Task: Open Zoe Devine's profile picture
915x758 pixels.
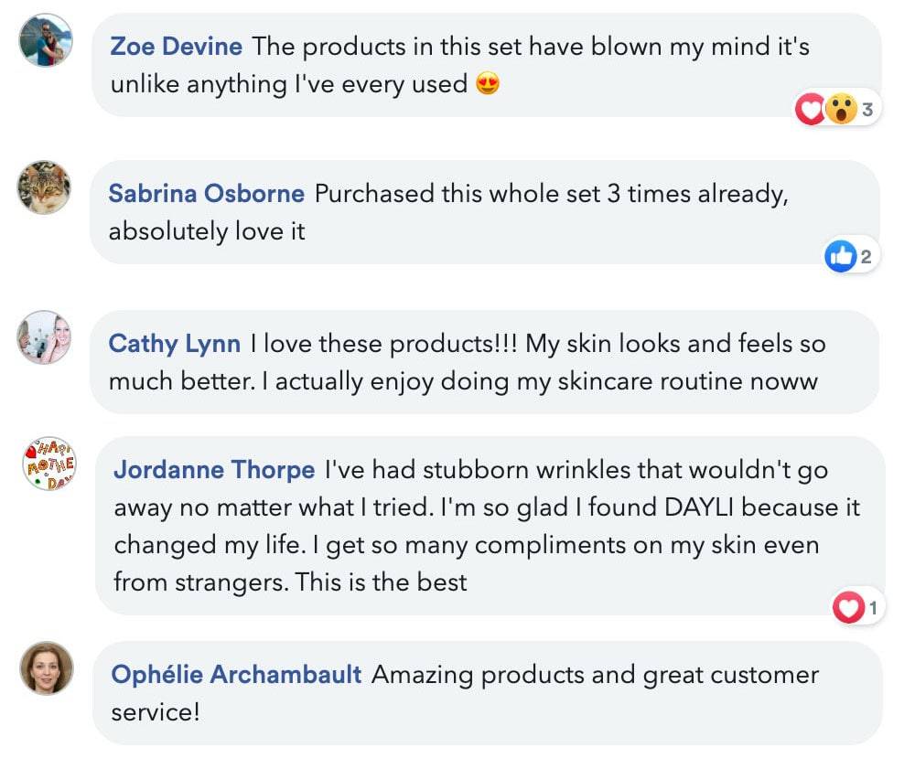Action: pos(46,40)
